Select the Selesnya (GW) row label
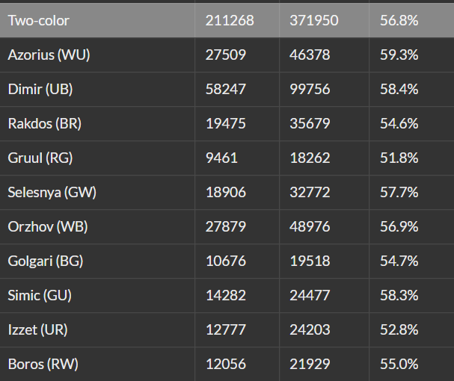Image resolution: width=454 pixels, height=381 pixels. pyautogui.click(x=52, y=193)
